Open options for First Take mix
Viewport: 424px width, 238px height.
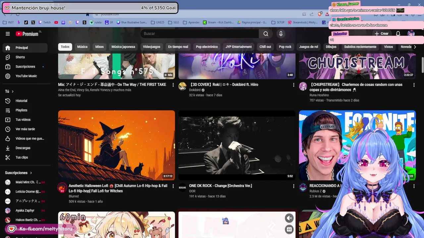coord(173,85)
